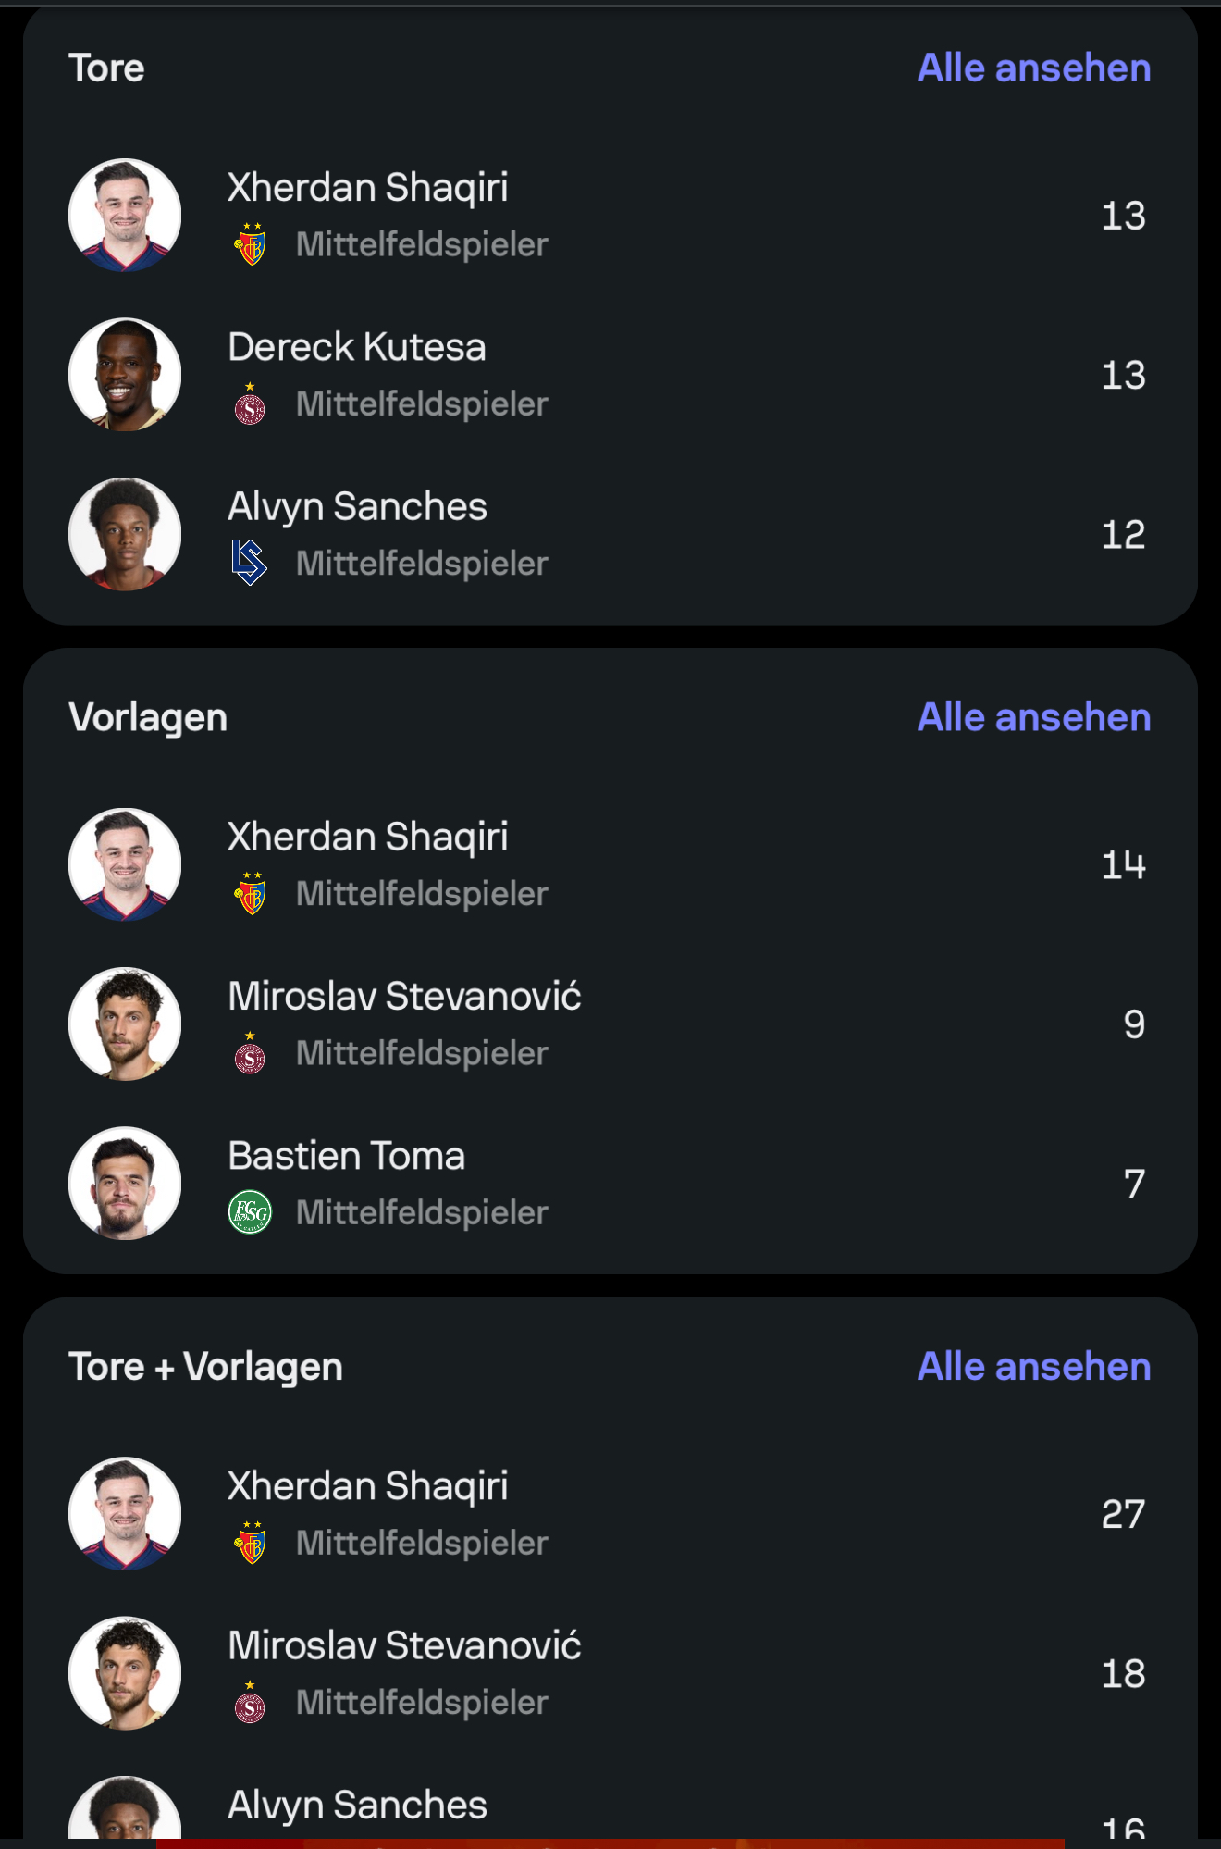This screenshot has width=1221, height=1849.
Task: Open Miroslav Stevanović's photo in Vorlagen list
Action: click(125, 1024)
